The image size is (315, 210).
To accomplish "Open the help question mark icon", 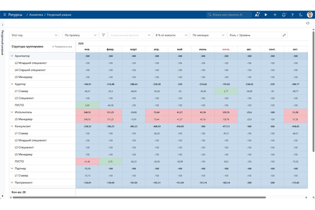I will 292,15.
